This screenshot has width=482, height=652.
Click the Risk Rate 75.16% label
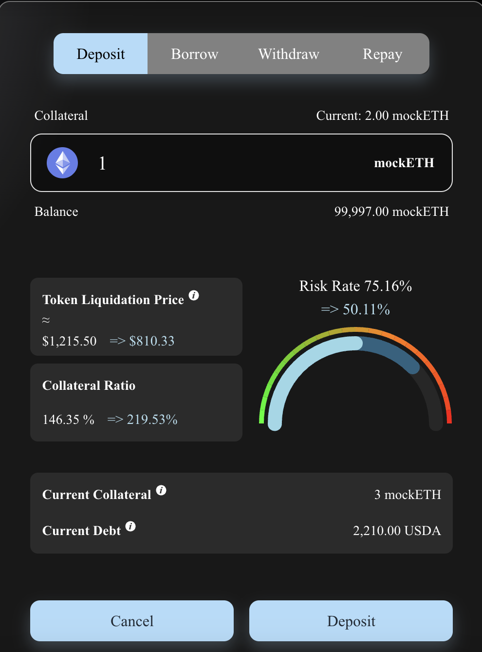355,286
